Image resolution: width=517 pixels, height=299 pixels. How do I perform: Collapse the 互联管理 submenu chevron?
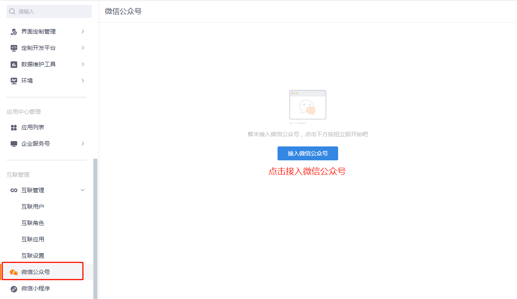coord(83,190)
